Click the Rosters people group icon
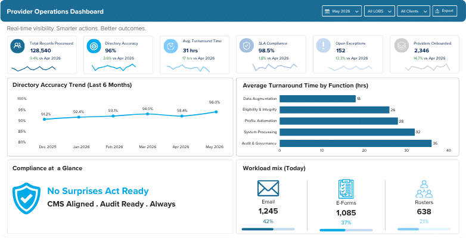 [424, 189]
